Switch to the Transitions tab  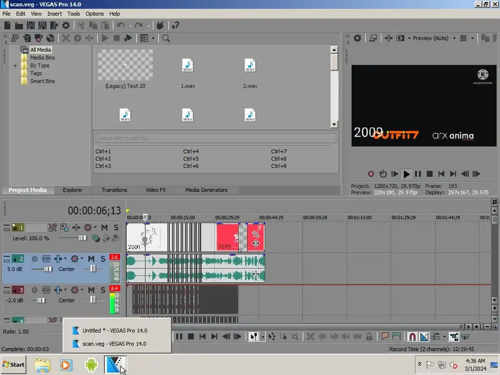(114, 190)
